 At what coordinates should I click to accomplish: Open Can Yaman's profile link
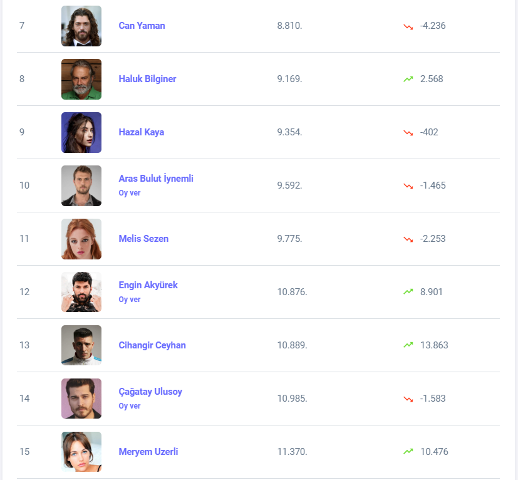point(142,26)
